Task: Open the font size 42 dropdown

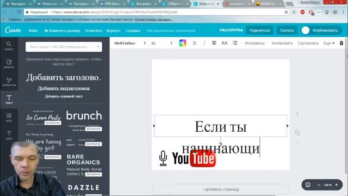Action: tap(162, 43)
